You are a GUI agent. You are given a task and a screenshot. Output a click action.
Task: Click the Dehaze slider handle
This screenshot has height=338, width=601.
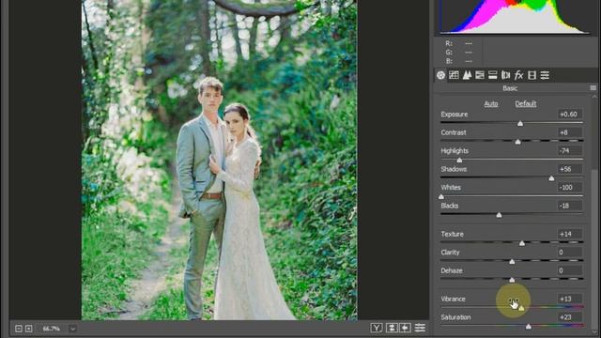click(512, 280)
